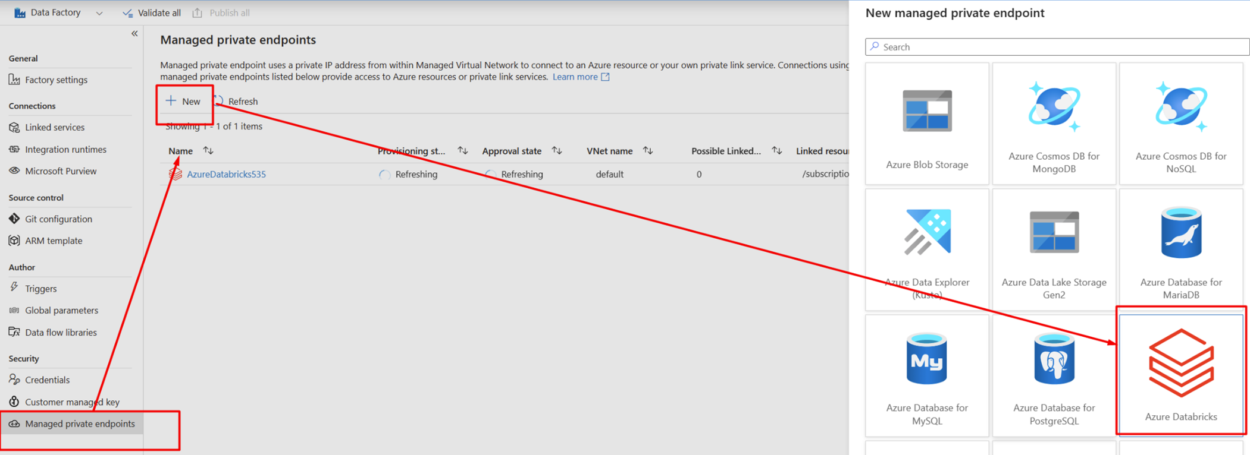Viewport: 1250px width, 455px height.
Task: Click the ARM template cube icon
Action: pyautogui.click(x=14, y=241)
